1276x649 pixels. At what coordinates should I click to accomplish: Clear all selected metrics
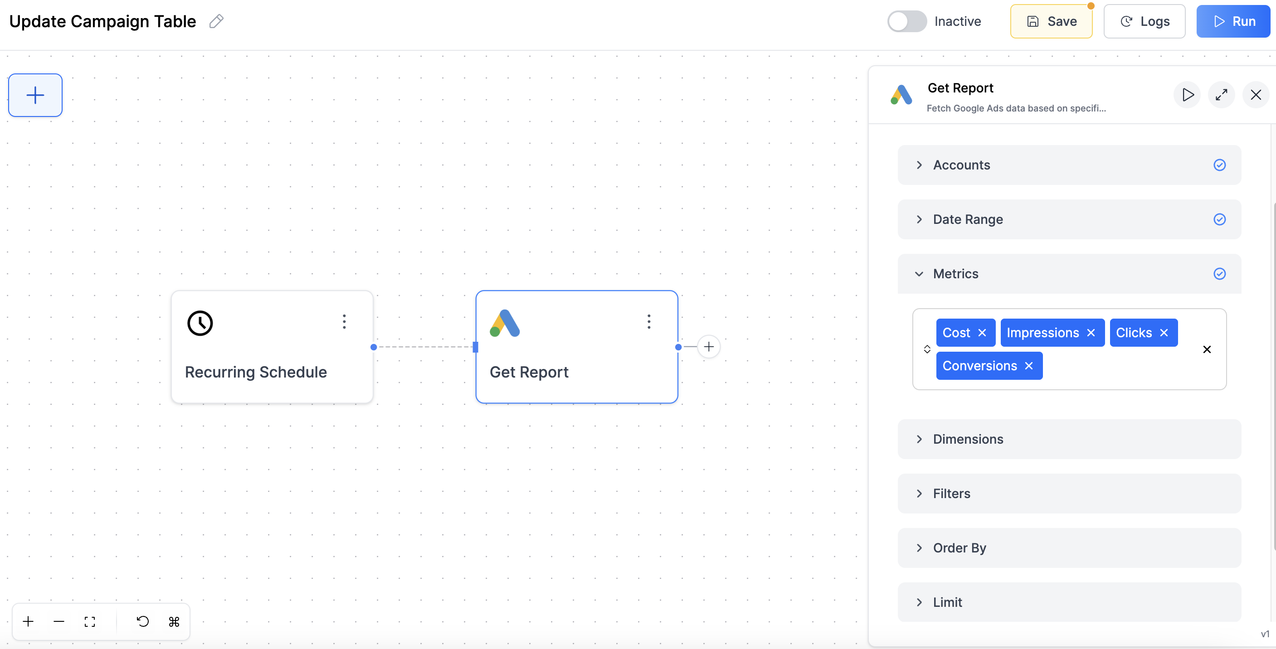(1207, 349)
